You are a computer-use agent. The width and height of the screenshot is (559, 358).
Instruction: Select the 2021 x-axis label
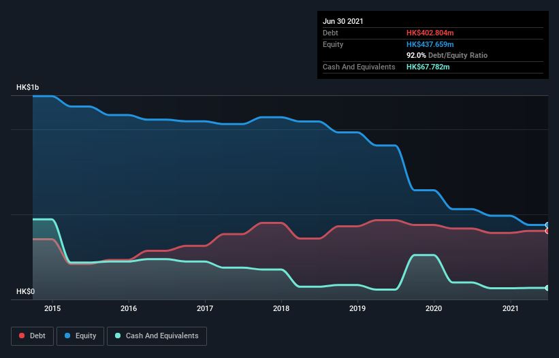click(510, 308)
